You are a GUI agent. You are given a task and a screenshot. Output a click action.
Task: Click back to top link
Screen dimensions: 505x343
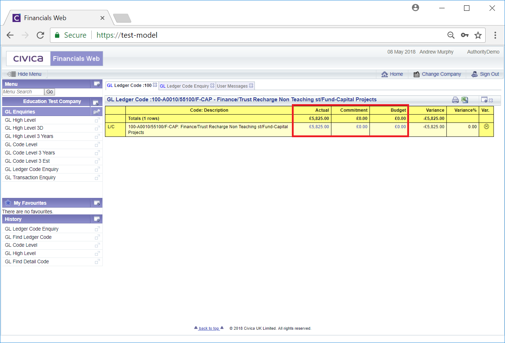(x=209, y=328)
